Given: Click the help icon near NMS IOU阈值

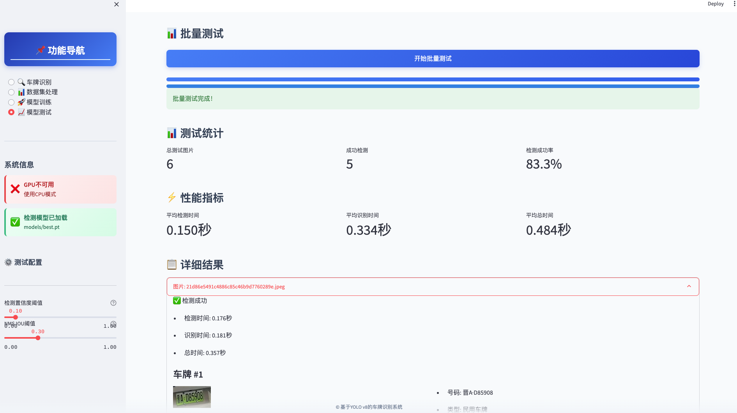Looking at the screenshot, I should [x=113, y=323].
